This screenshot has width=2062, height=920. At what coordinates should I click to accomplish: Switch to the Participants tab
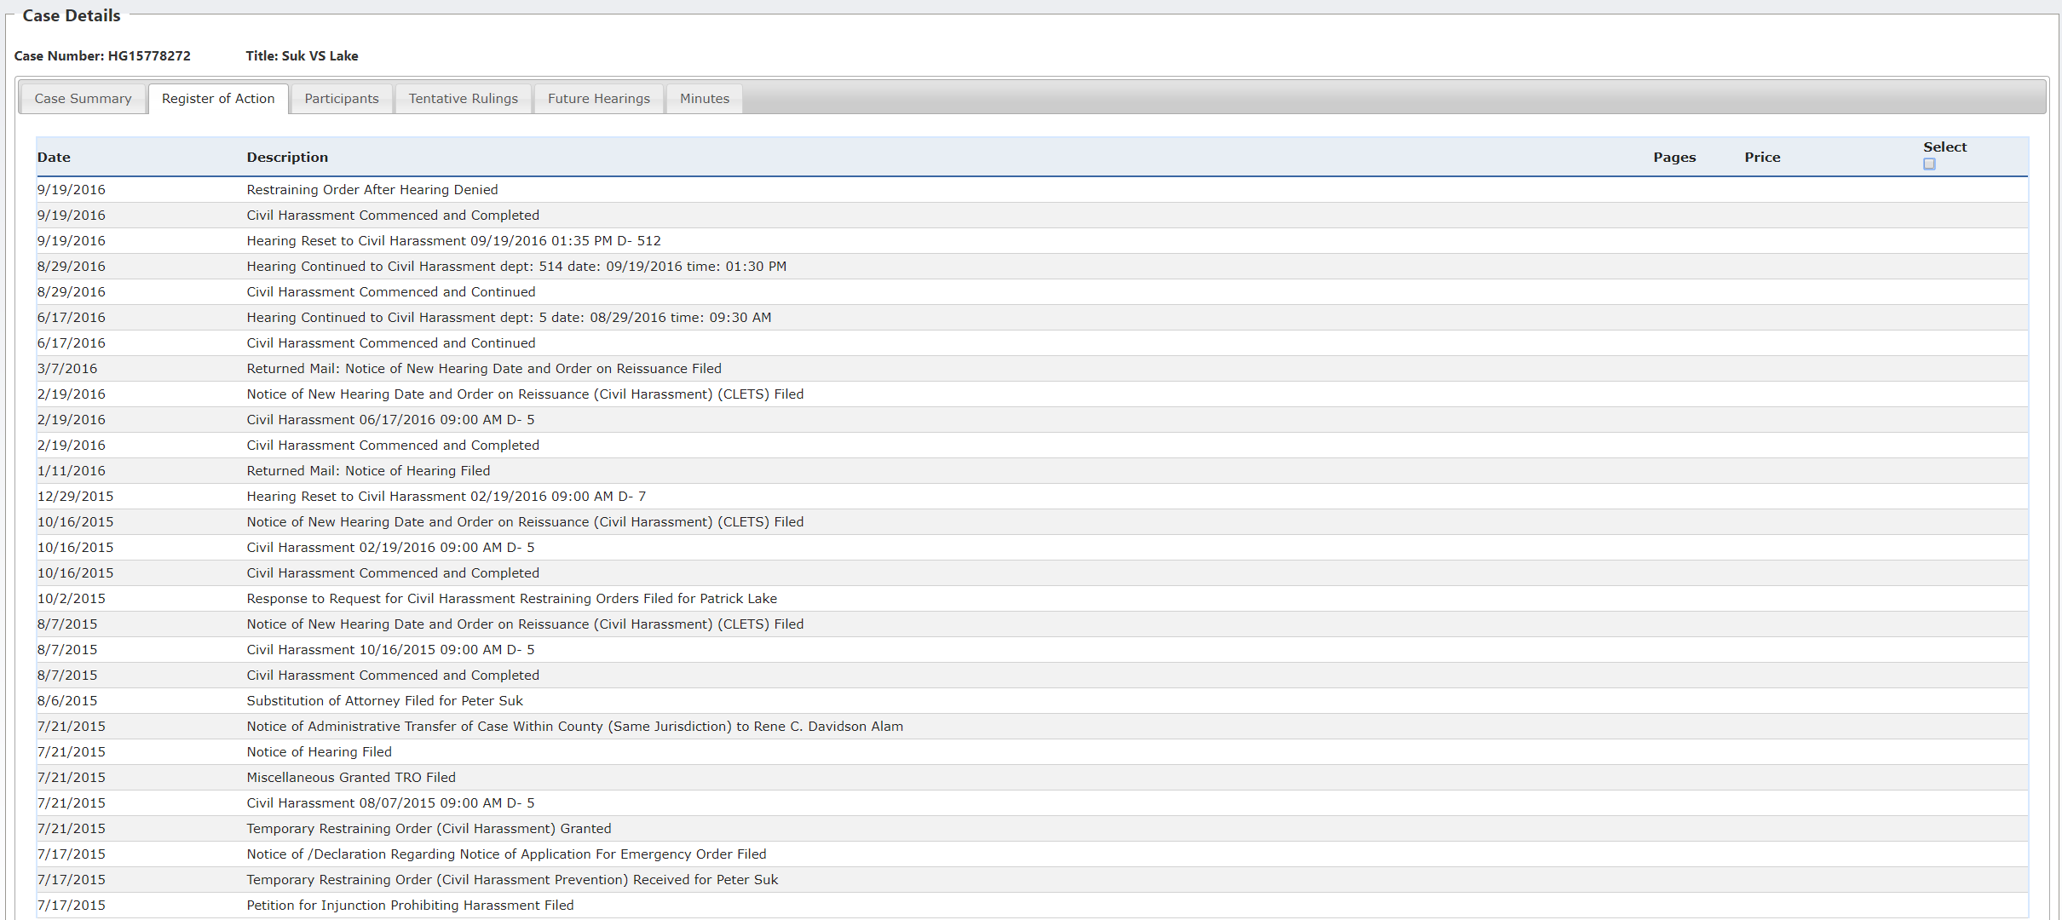tap(342, 99)
